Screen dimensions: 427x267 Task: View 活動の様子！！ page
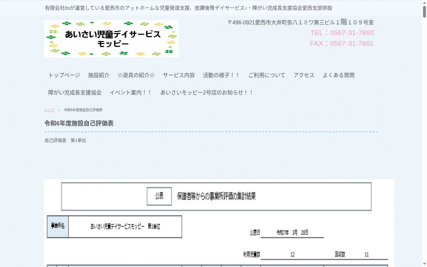[222, 75]
